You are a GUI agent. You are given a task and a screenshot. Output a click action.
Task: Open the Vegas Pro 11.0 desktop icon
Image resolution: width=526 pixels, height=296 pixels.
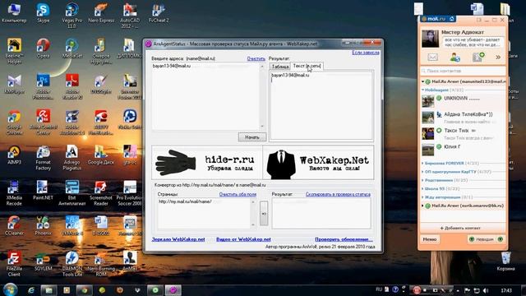point(72,15)
